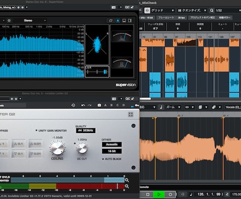Click the musical note icon in sample editor toolbar
Image resolution: width=241 pixels, height=199 pixels.
coord(161,107)
